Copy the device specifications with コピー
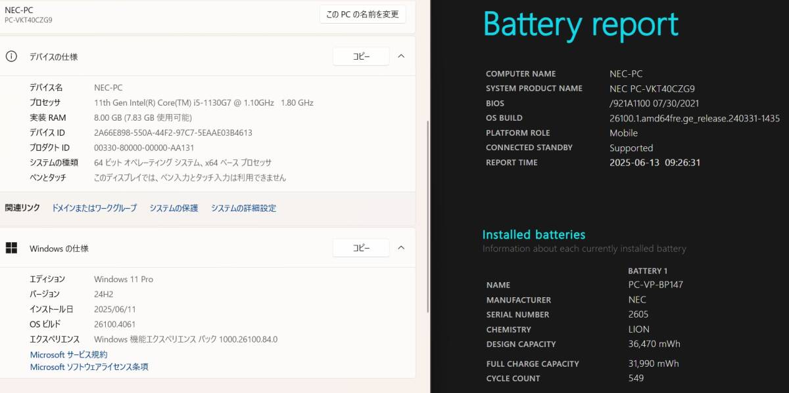Image resolution: width=789 pixels, height=393 pixels. [361, 56]
